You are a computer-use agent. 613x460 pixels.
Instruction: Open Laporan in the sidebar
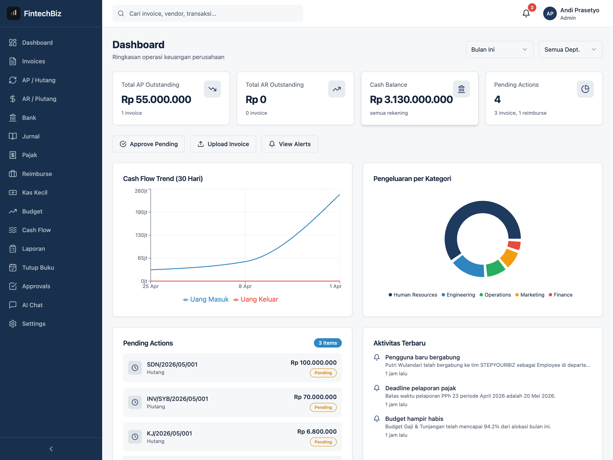[x=51, y=249]
